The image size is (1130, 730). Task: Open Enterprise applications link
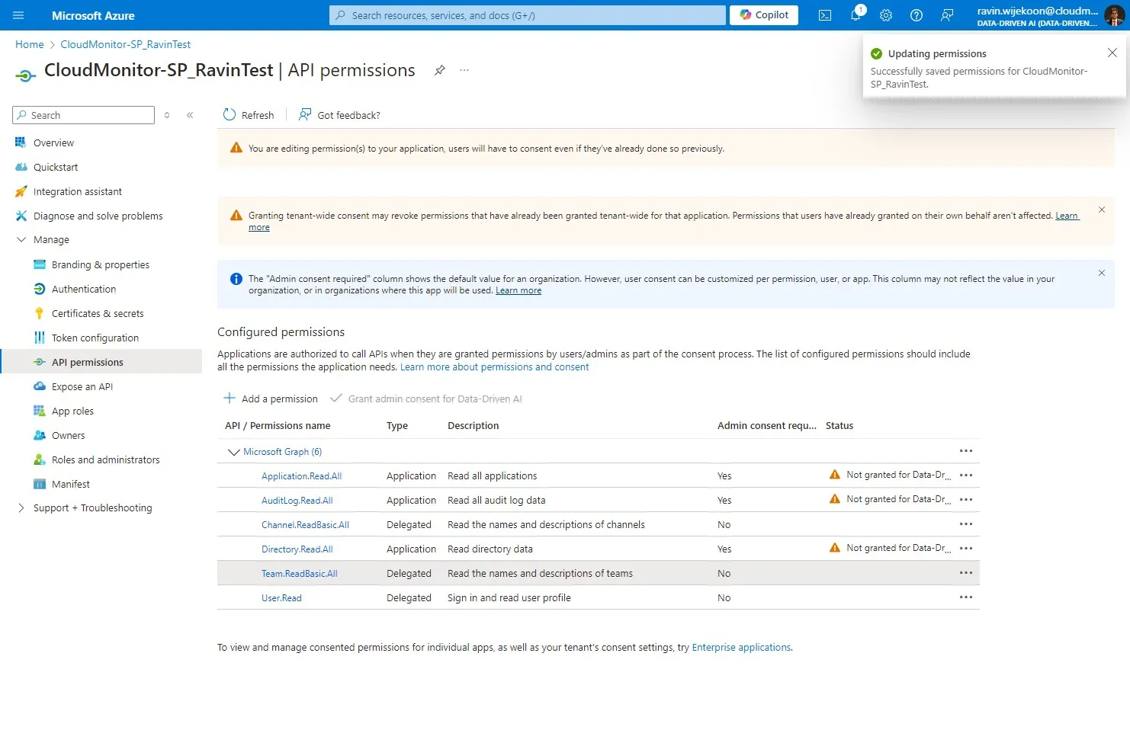pyautogui.click(x=741, y=647)
